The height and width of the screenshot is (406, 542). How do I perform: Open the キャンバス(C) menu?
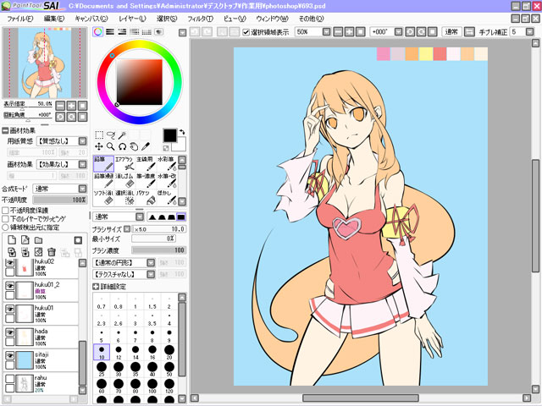pos(91,19)
